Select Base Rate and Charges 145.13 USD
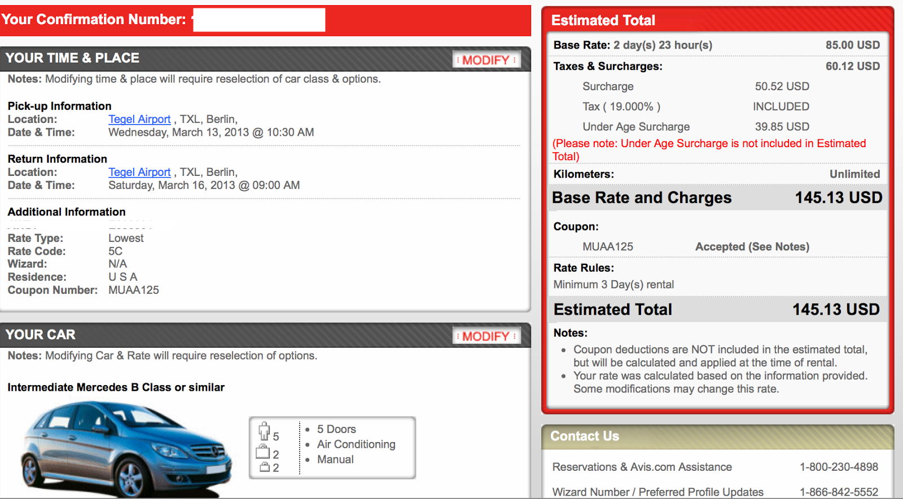The image size is (903, 499). click(x=839, y=198)
